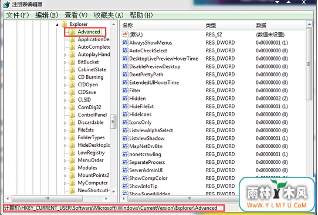Open the 文件(F) menu

click(18, 15)
